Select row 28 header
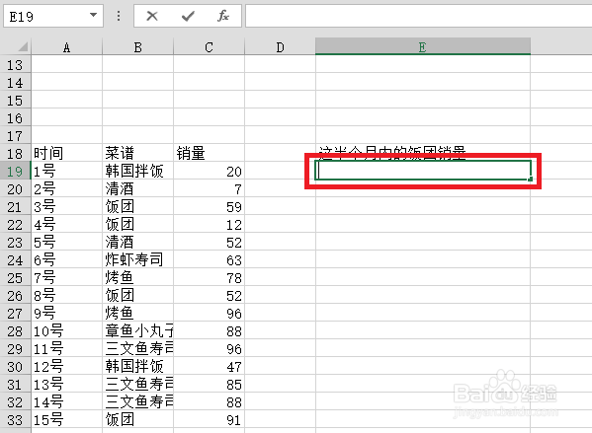 15,331
